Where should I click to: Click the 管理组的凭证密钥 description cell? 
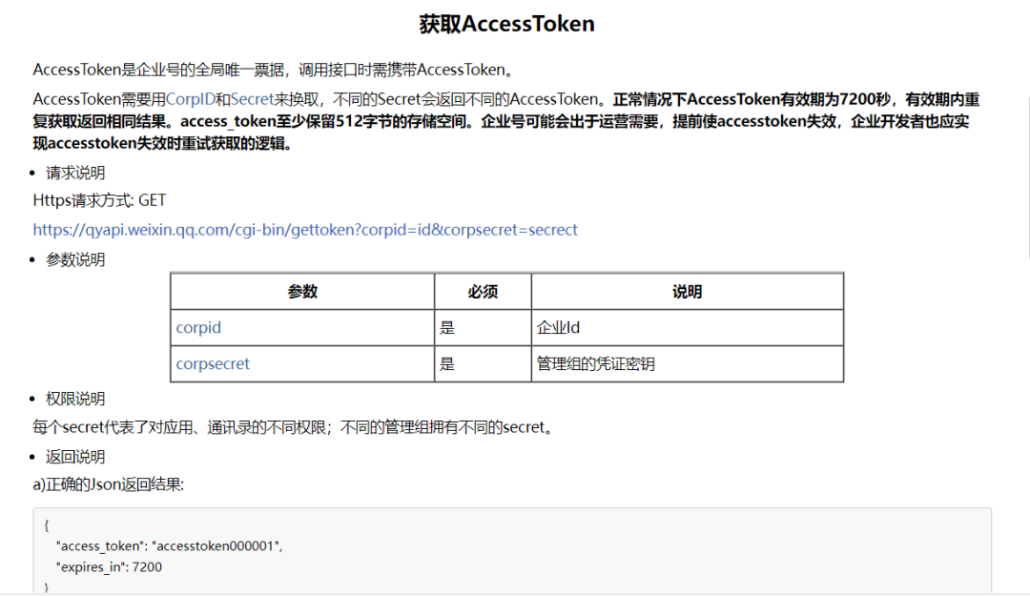[x=687, y=363]
